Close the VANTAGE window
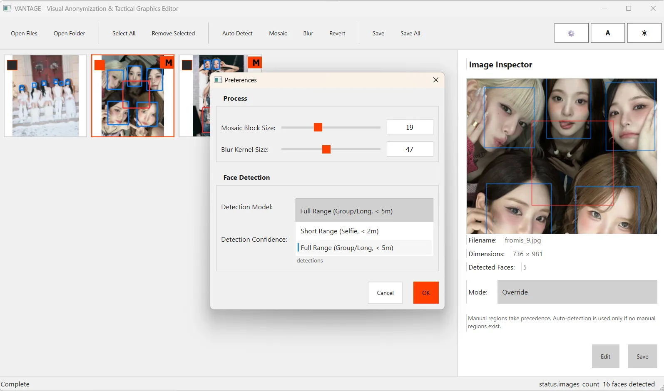Screen dimensions: 664x391 [653, 8]
